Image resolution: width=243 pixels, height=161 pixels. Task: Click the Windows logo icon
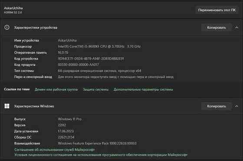pyautogui.click(x=7, y=106)
